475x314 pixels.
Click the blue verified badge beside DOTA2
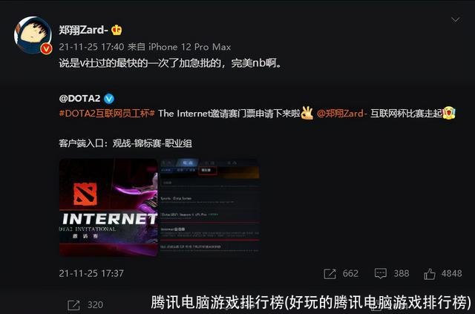pos(109,99)
